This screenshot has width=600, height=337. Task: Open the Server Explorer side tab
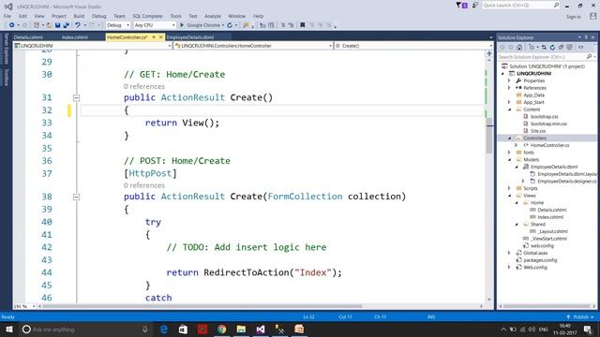pyautogui.click(x=7, y=48)
